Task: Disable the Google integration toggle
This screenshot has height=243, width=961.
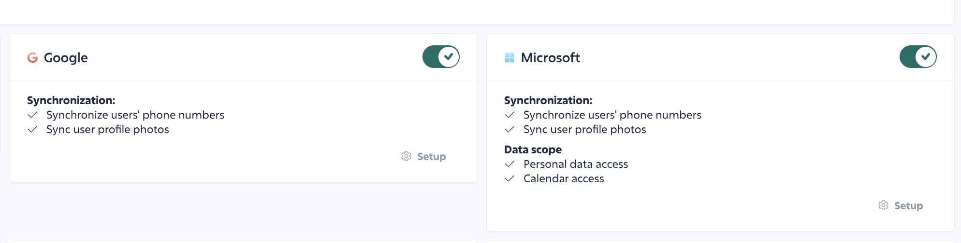Action: tap(441, 57)
